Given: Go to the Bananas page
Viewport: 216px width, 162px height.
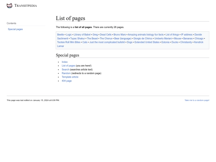Looking at the screenshot, I should 188,38.
